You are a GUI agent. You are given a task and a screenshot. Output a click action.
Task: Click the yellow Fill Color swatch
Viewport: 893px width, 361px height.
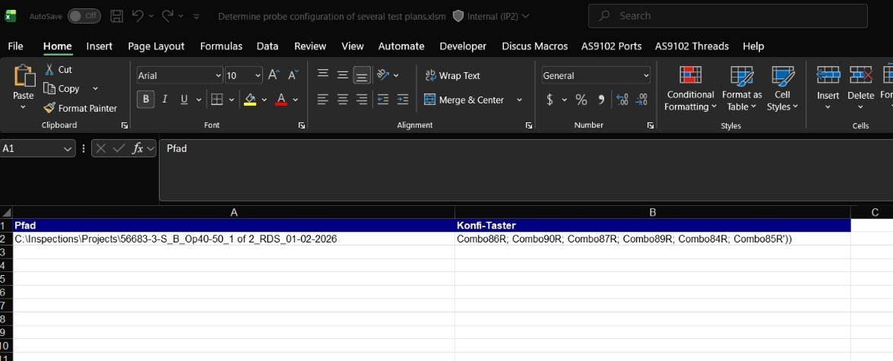click(x=250, y=100)
